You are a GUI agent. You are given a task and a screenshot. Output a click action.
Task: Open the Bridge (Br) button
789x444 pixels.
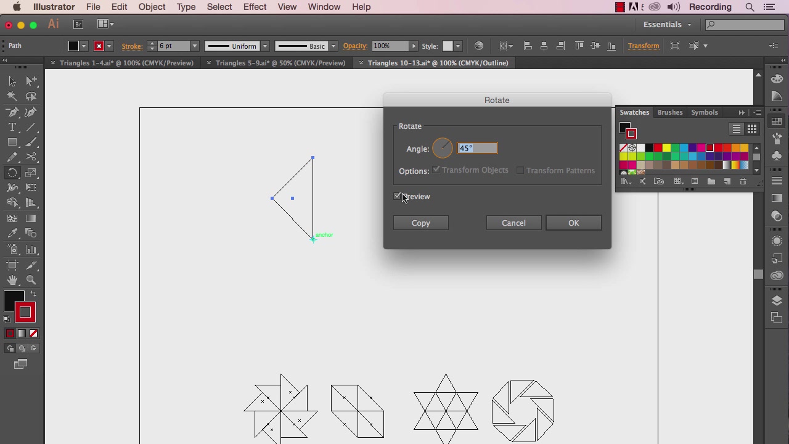(78, 24)
